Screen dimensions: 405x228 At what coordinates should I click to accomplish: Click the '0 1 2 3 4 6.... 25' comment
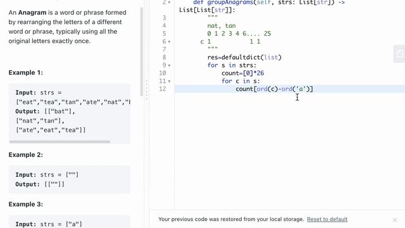pyautogui.click(x=239, y=34)
